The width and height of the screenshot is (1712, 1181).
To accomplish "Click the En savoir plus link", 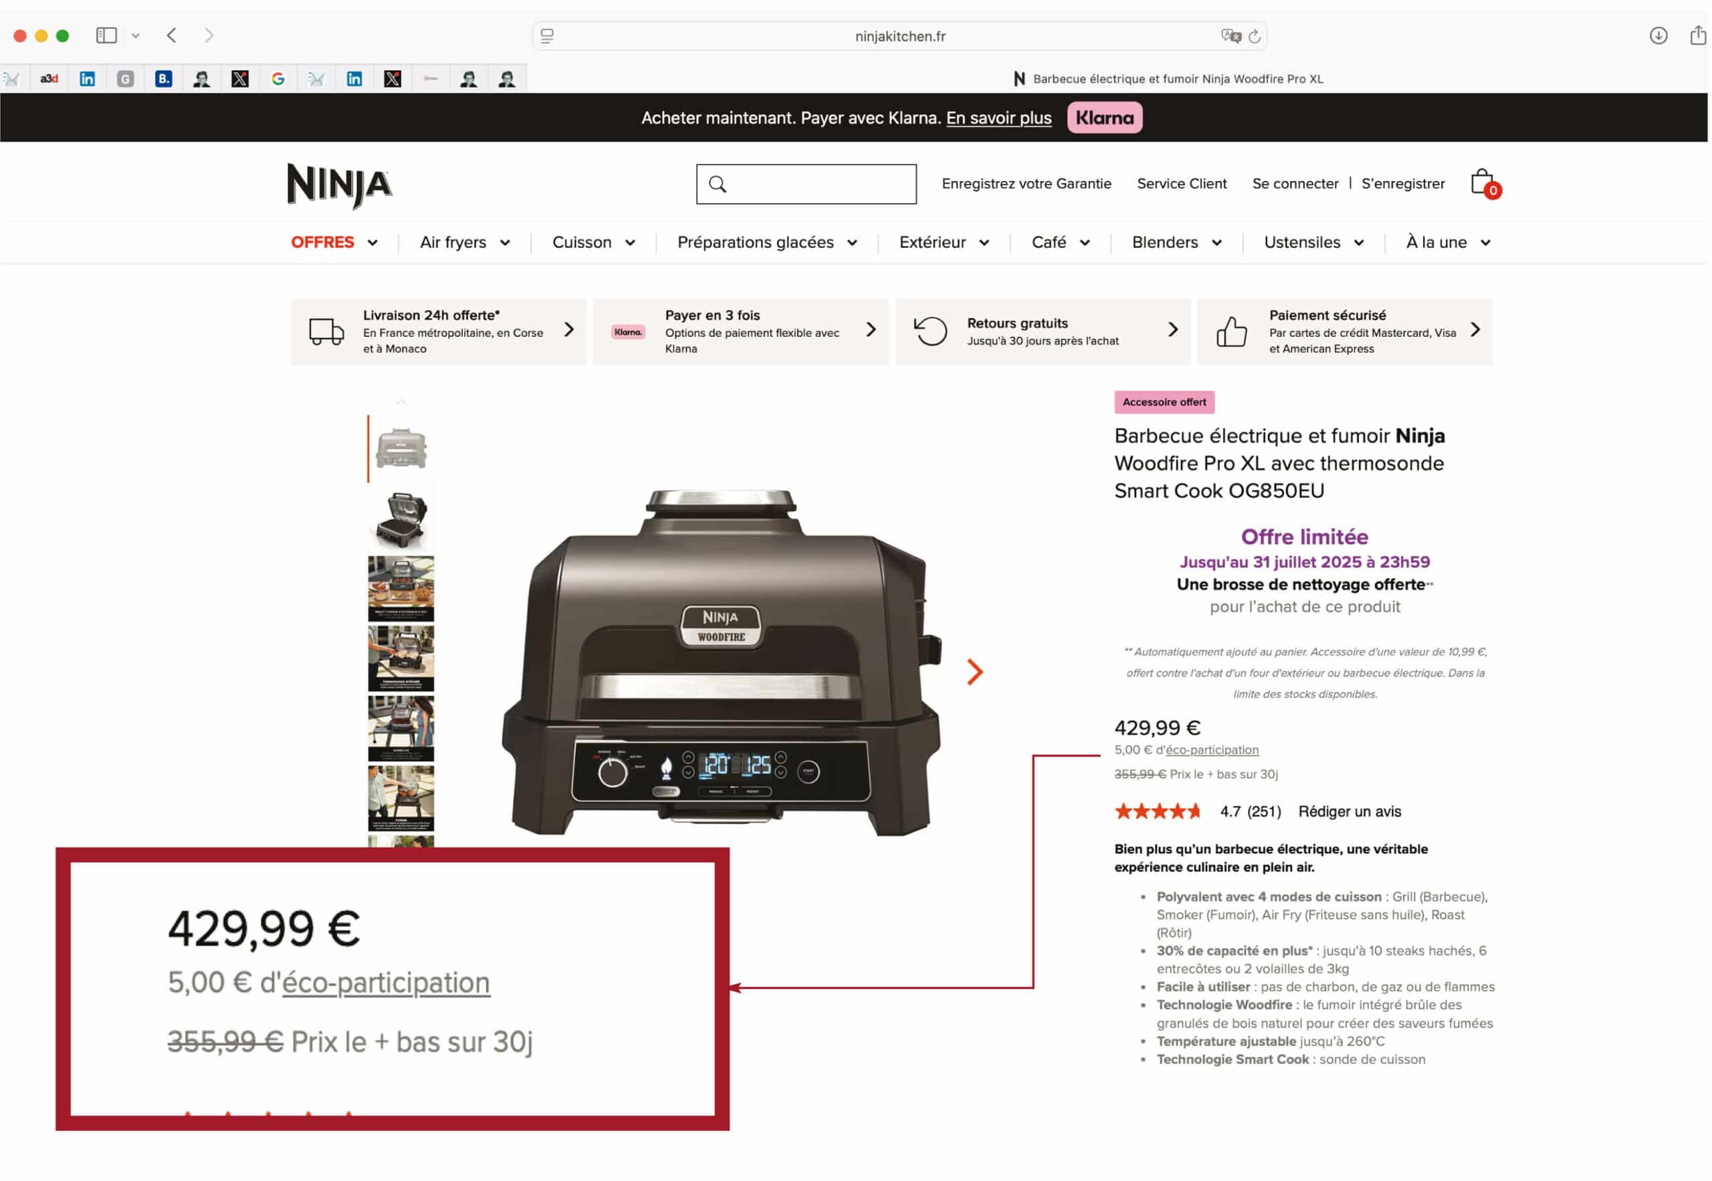I will click(x=998, y=118).
